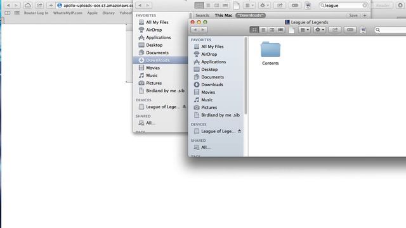Eject League of Lege... in front window sidebar
Screen dimensions: 406x228
(x=240, y=131)
